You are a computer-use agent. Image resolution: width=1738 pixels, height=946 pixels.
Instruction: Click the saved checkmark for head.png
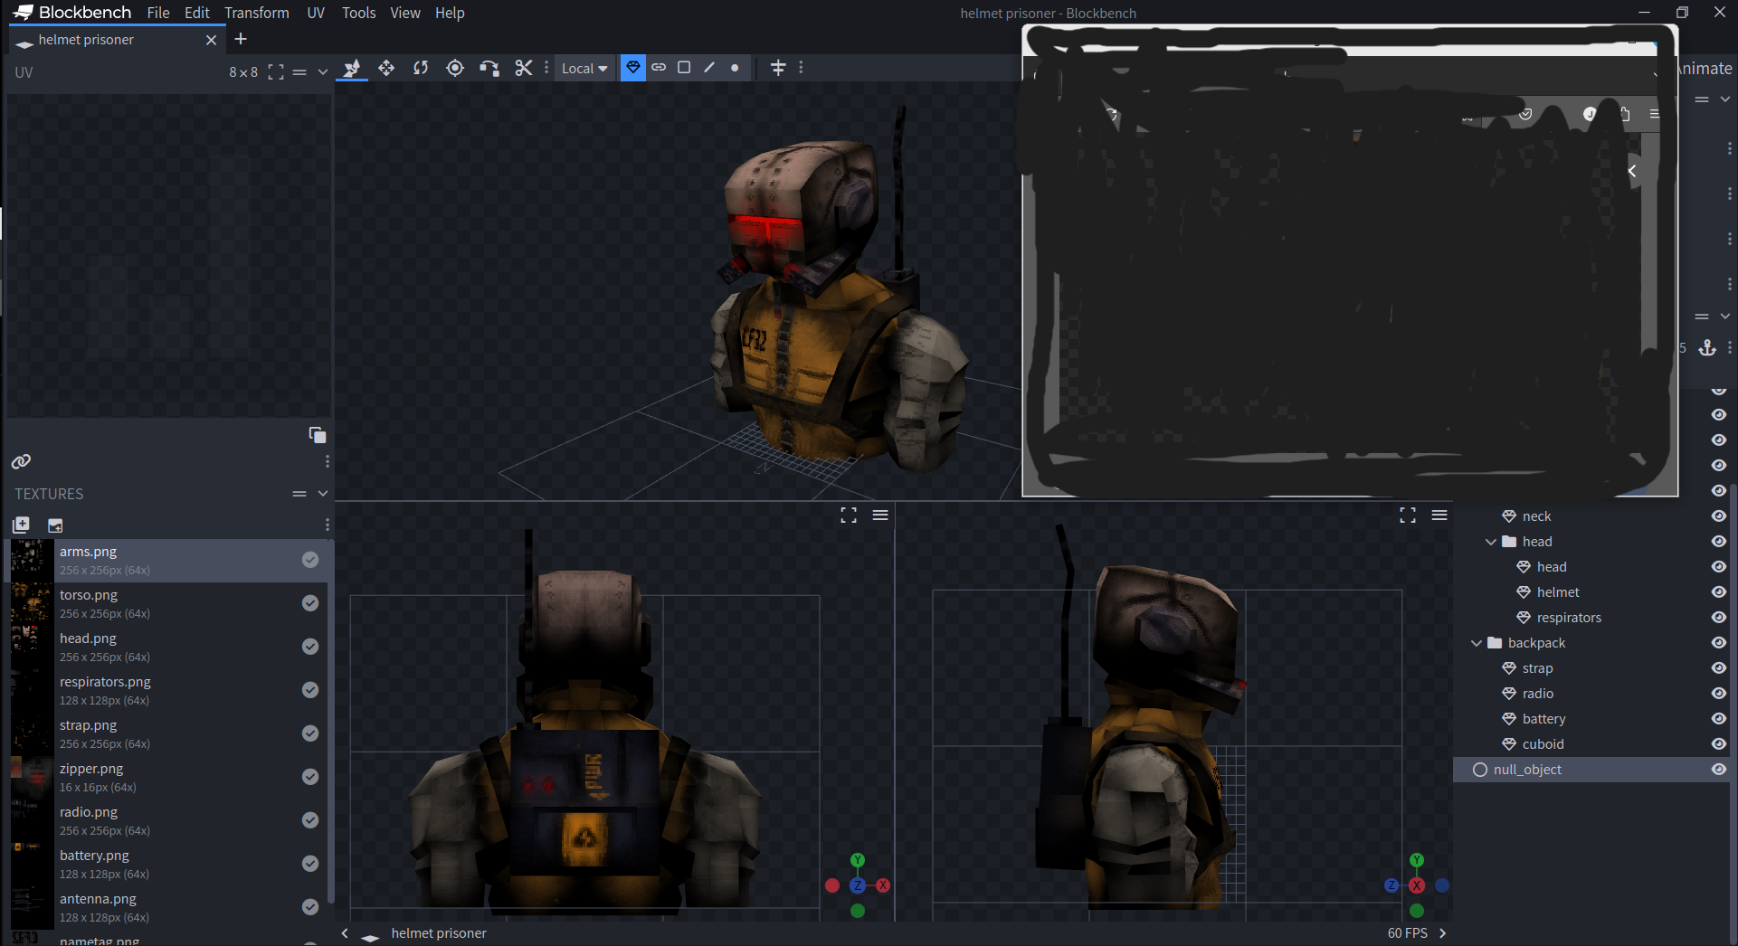click(310, 647)
